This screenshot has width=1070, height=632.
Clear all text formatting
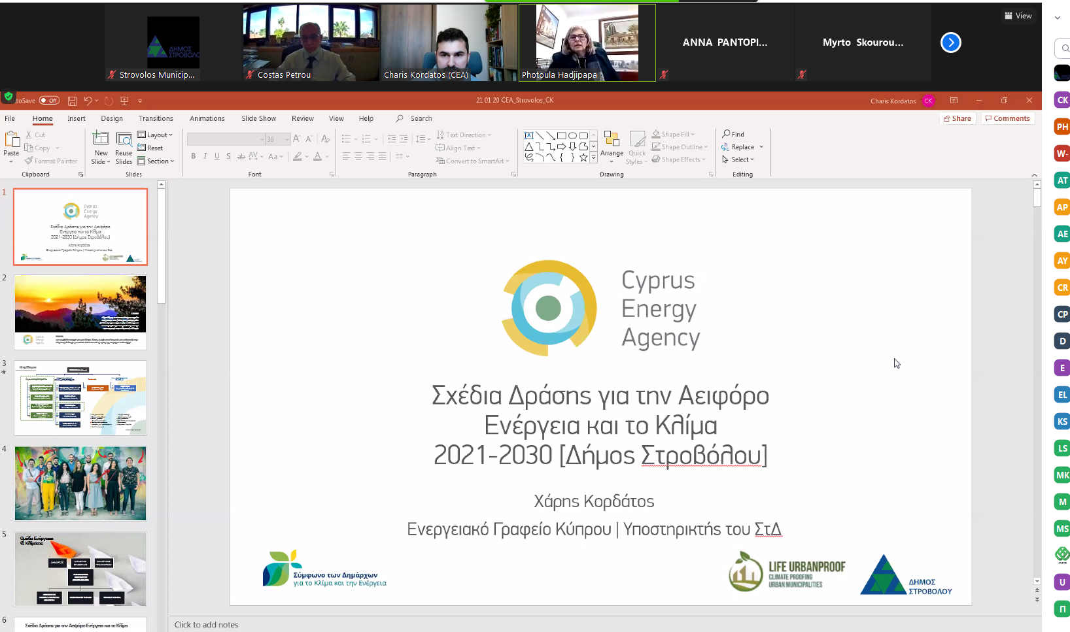[x=326, y=139]
